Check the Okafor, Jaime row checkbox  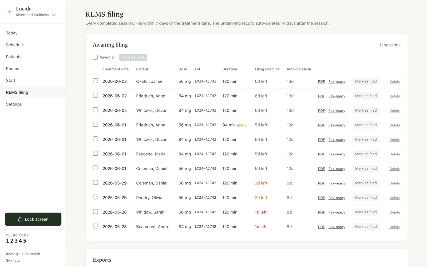coord(96,81)
